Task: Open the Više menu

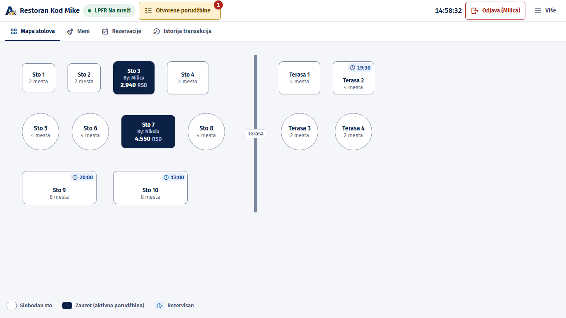Action: (x=545, y=11)
